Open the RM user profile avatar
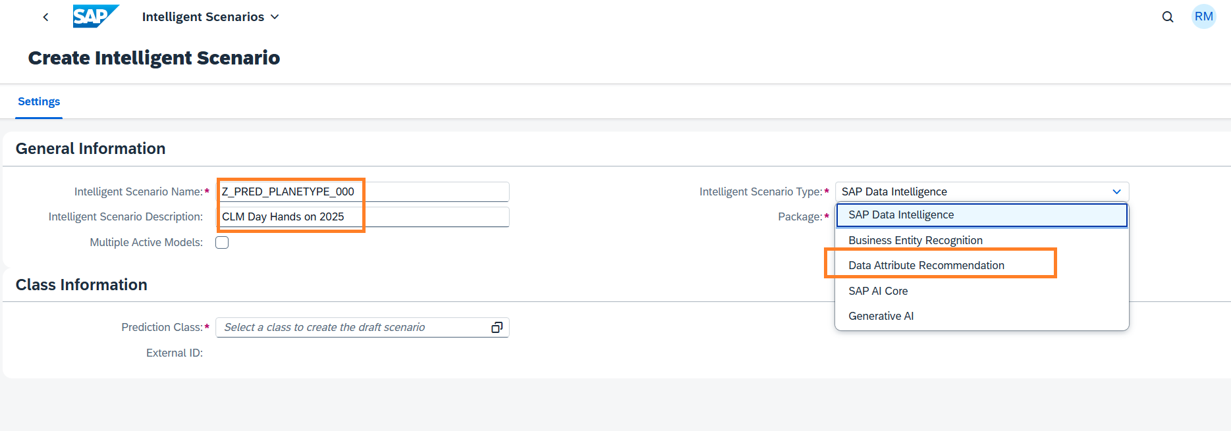The image size is (1231, 431). pos(1203,17)
